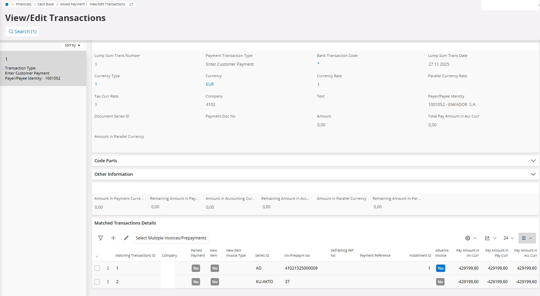Expand the Other Information section
Screen dimensions: 540x296
click(x=533, y=174)
